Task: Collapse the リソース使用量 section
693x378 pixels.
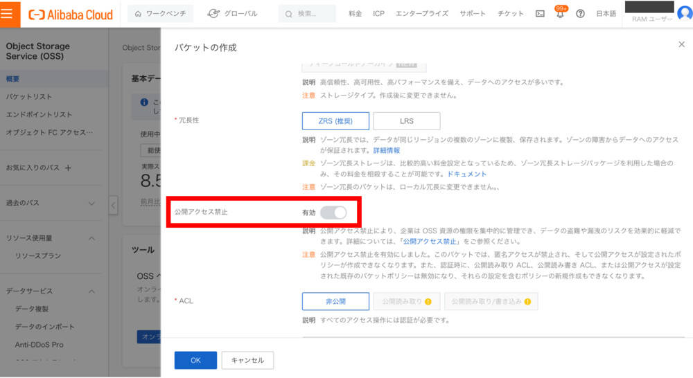Action: (91, 238)
